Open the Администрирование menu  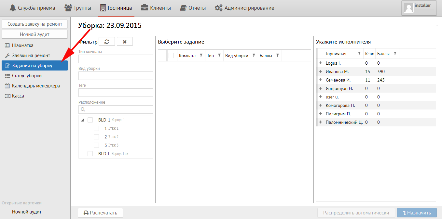pos(244,8)
